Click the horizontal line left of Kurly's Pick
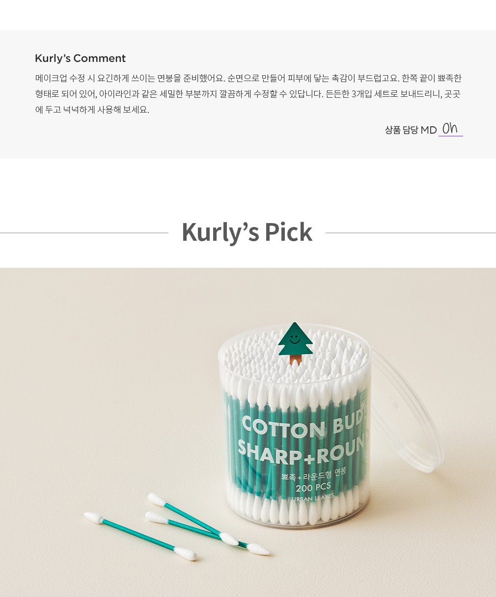496x597 pixels. 84,233
